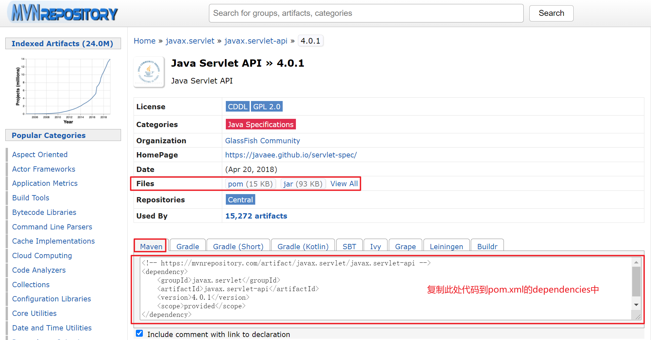The height and width of the screenshot is (340, 651).
Task: Open the Bytecode Libraries category
Action: tap(44, 213)
